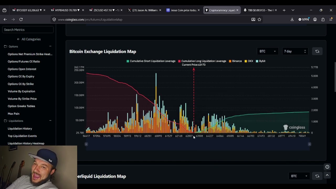This screenshot has width=336, height=189.
Task: Click the page vertical scrollbar
Action: pos(335,77)
